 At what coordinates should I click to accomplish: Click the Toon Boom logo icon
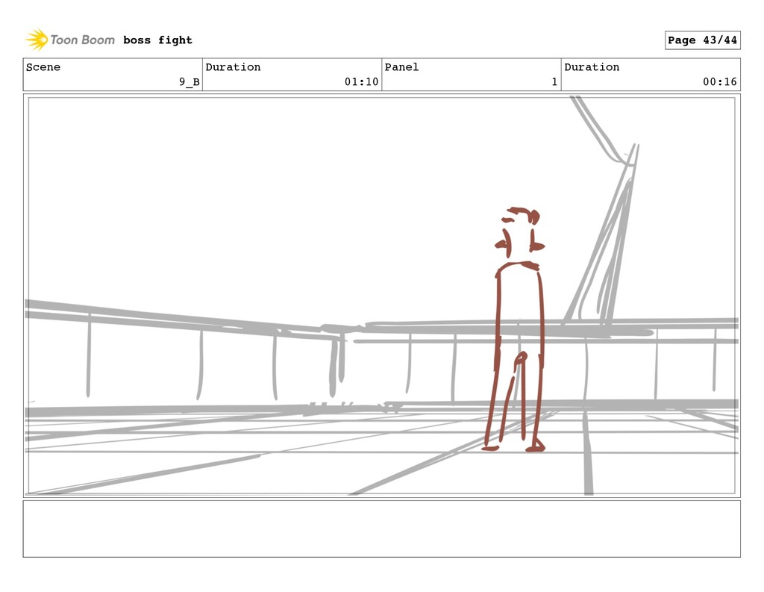37,40
